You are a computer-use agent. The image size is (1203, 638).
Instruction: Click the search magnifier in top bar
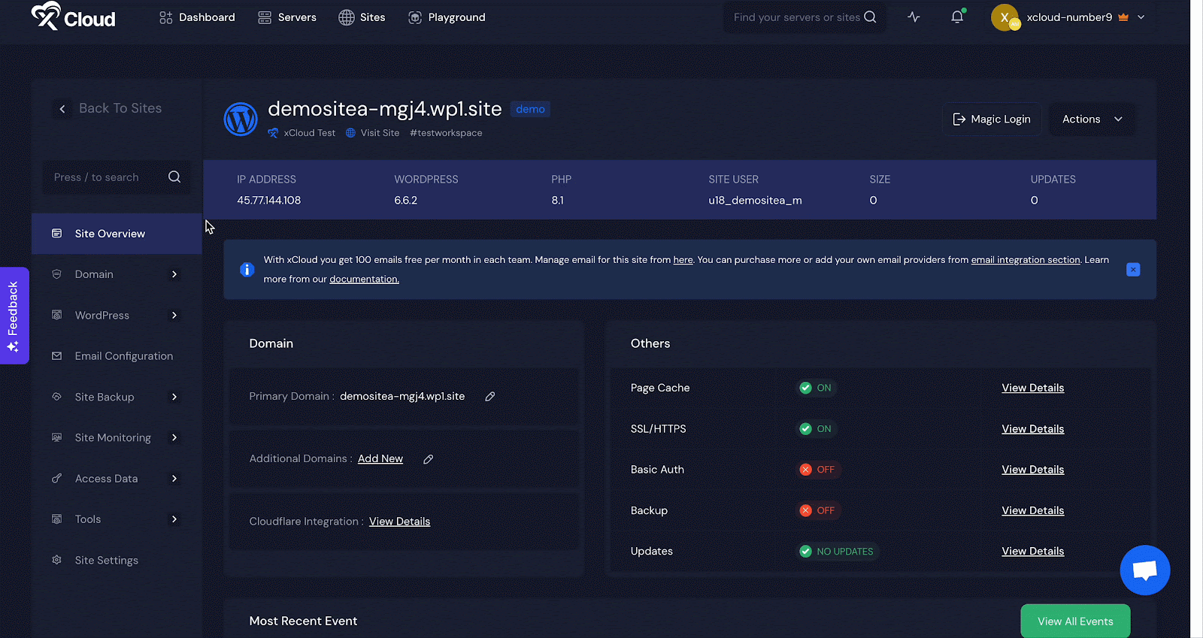pyautogui.click(x=870, y=17)
